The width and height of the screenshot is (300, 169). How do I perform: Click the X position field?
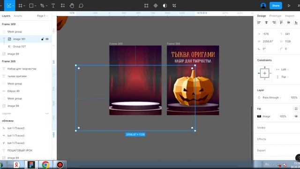click(x=266, y=34)
